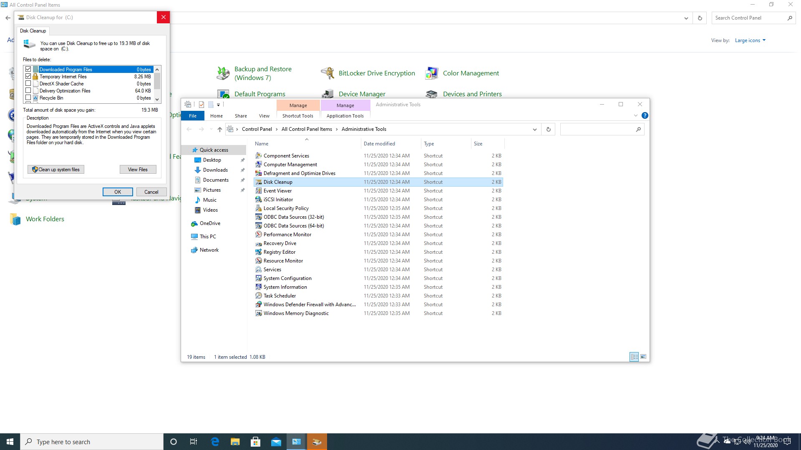This screenshot has width=801, height=450.
Task: Select the Task Scheduler clock icon
Action: click(259, 295)
